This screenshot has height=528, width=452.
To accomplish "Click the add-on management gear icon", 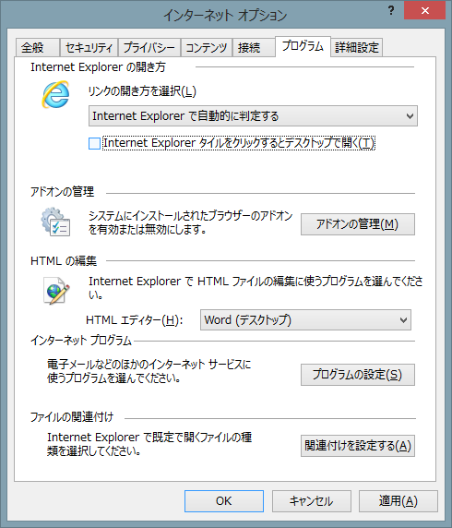I will [55, 222].
